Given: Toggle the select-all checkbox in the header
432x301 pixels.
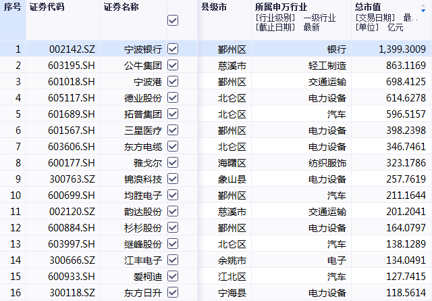Looking at the screenshot, I should click(x=173, y=21).
